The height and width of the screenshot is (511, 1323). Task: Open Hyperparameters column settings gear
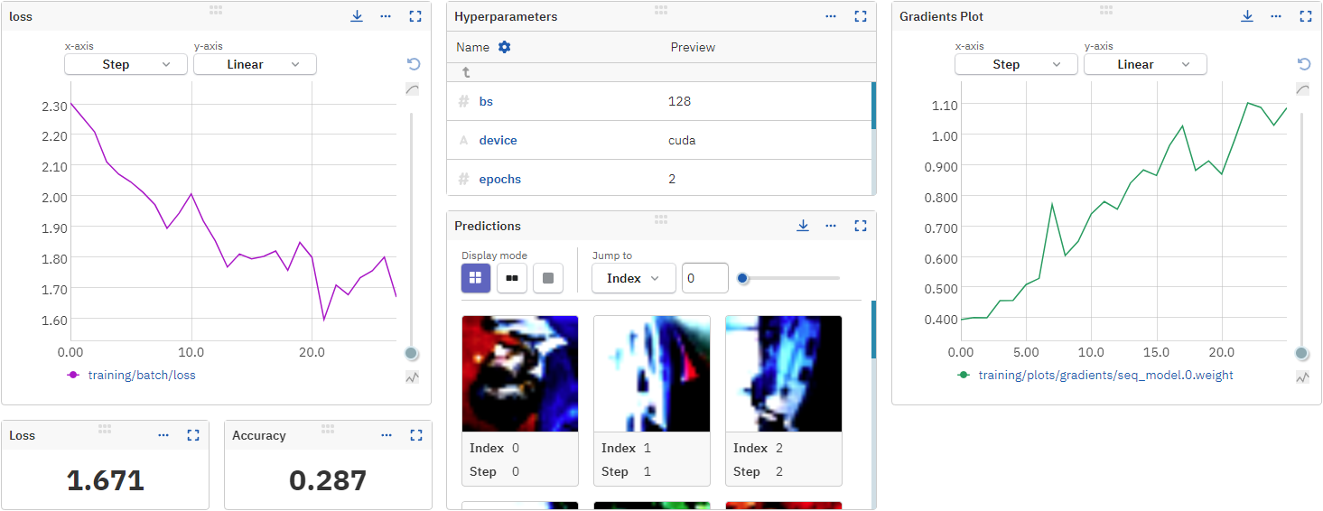pyautogui.click(x=505, y=47)
